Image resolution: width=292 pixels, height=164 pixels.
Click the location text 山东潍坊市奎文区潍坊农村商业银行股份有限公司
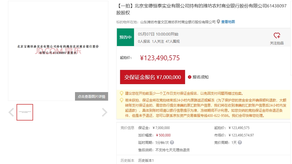[x=178, y=22]
